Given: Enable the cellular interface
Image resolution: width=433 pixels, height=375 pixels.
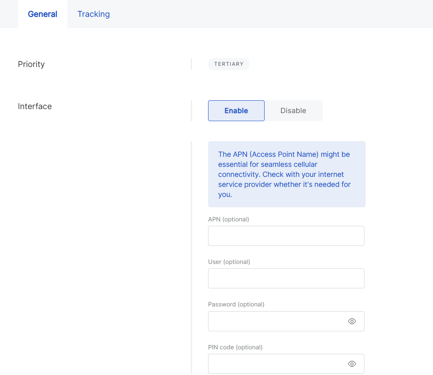Looking at the screenshot, I should 236,111.
